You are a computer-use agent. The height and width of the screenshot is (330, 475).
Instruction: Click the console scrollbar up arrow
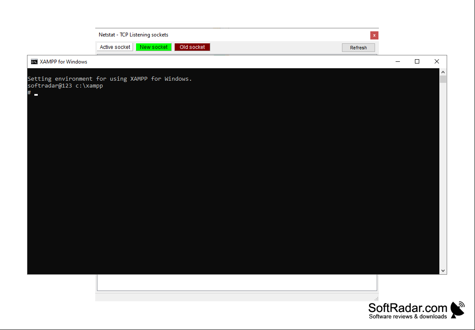443,72
